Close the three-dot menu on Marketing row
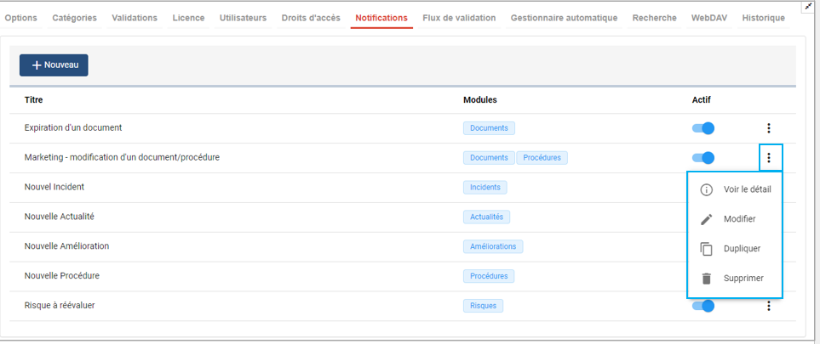820x344 pixels. pos(768,158)
